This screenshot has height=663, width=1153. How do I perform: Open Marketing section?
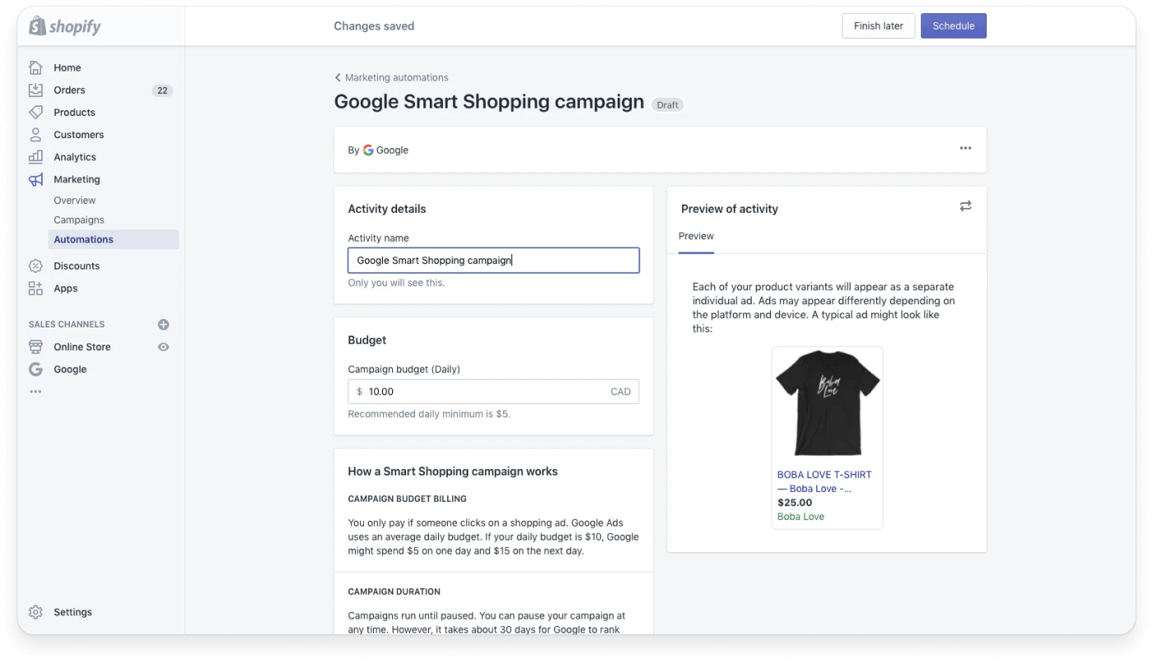point(77,179)
